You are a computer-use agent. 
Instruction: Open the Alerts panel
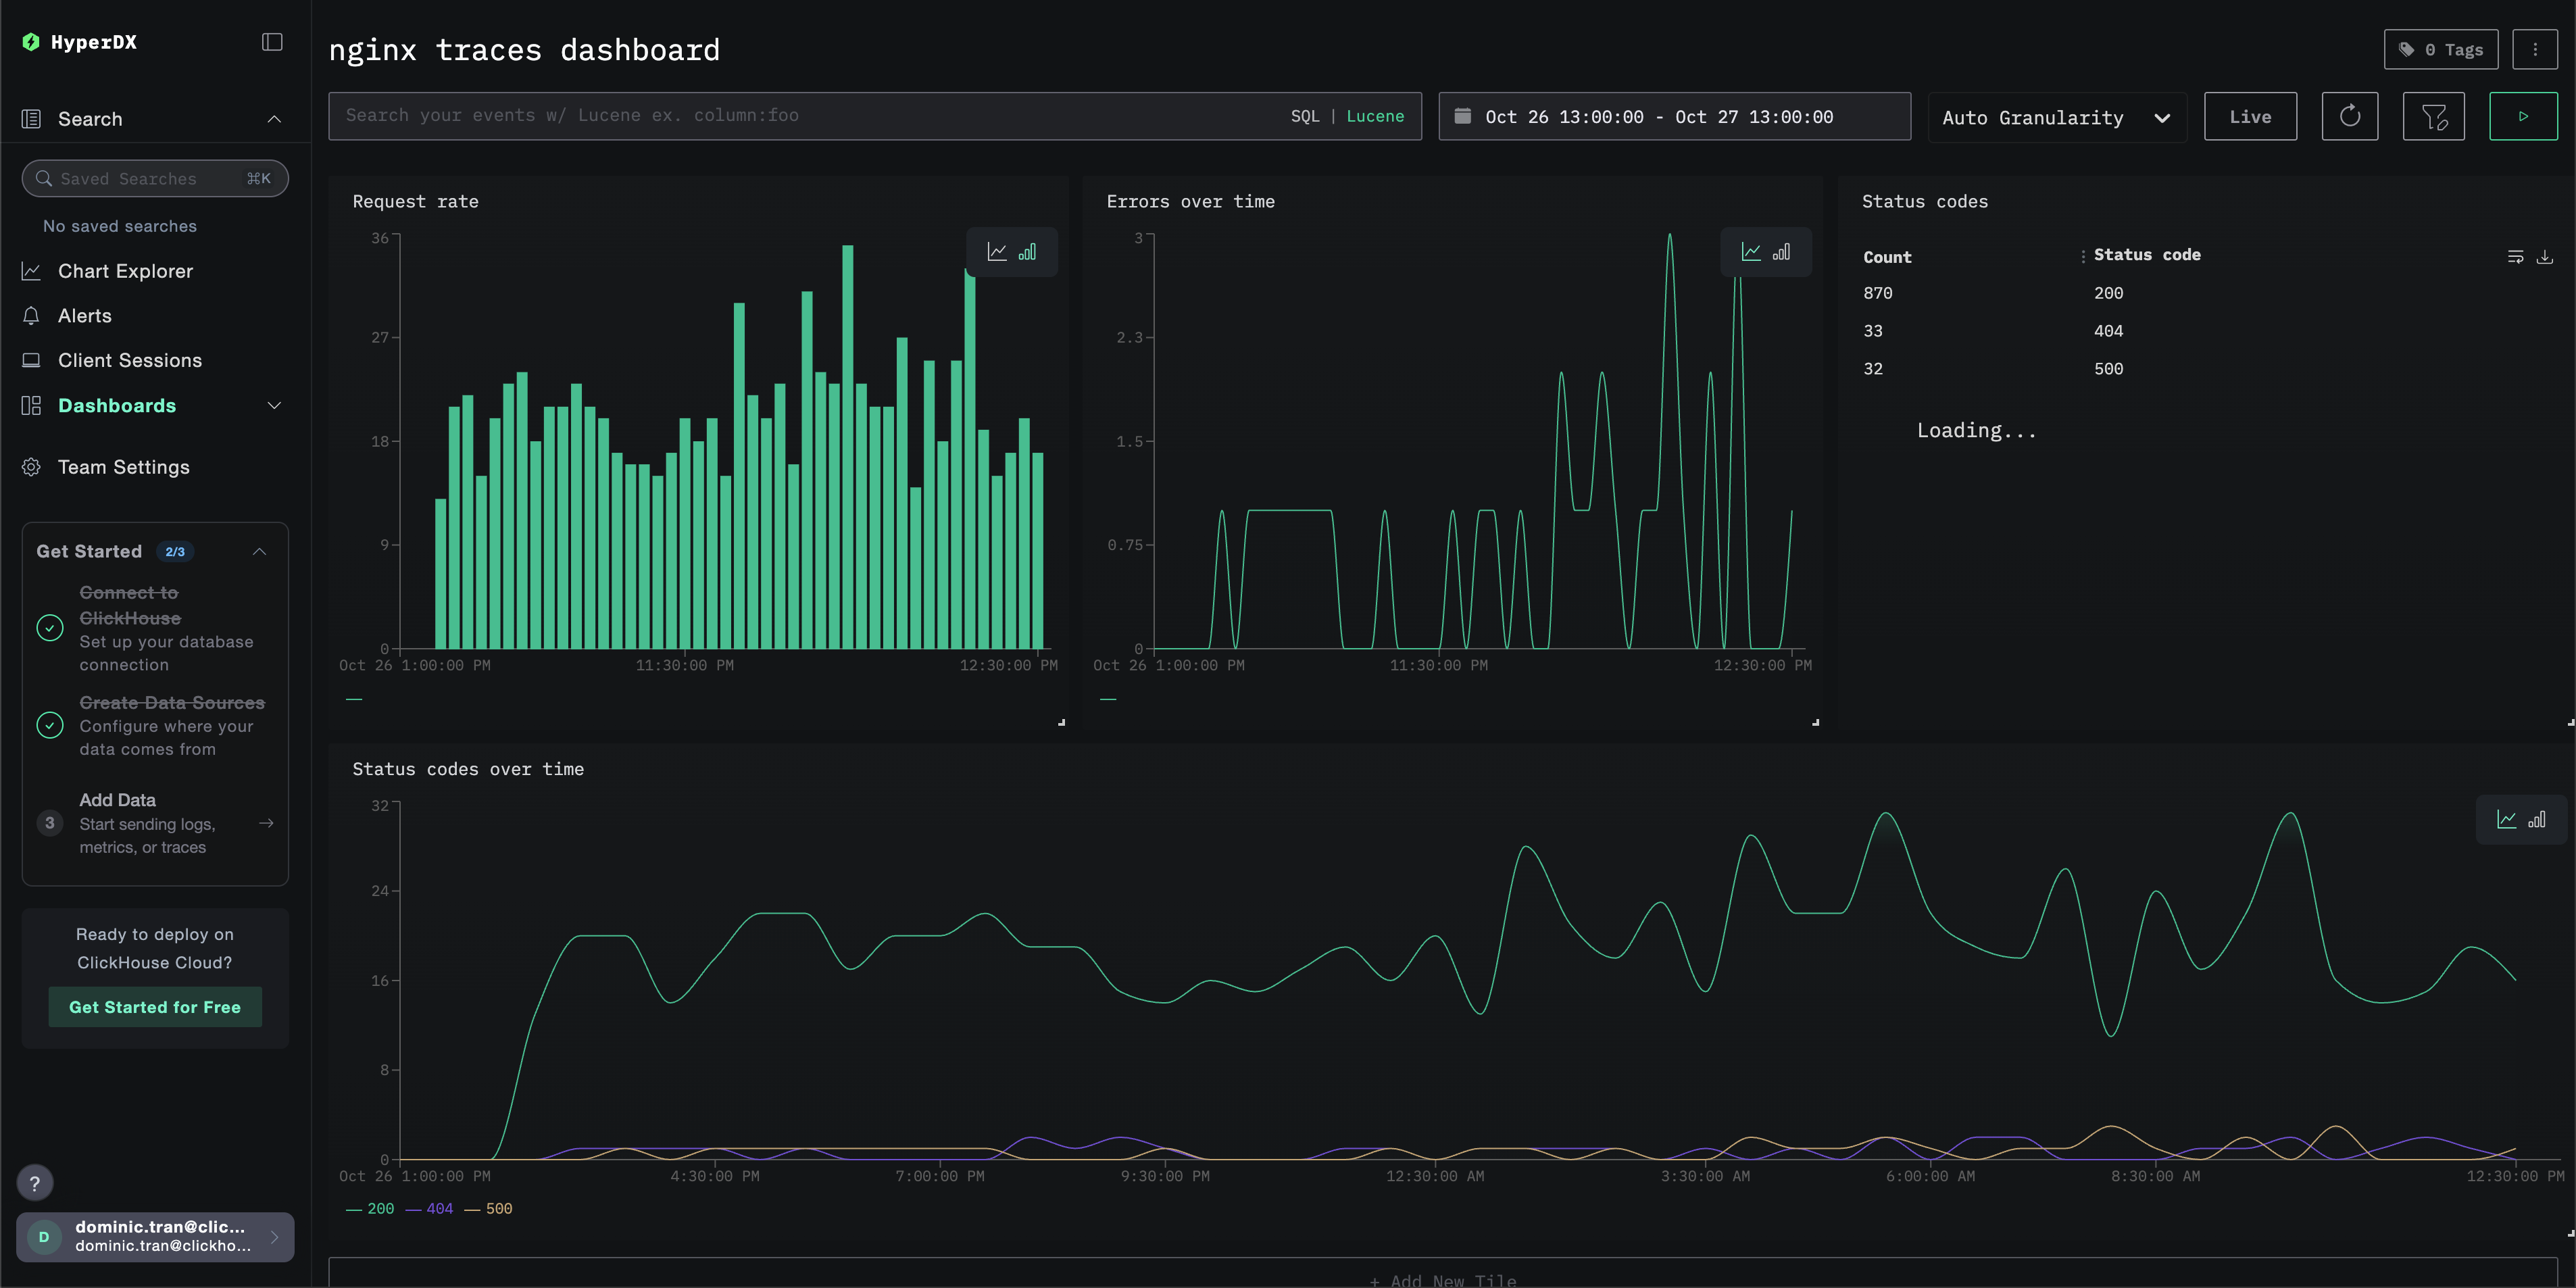tap(85, 315)
